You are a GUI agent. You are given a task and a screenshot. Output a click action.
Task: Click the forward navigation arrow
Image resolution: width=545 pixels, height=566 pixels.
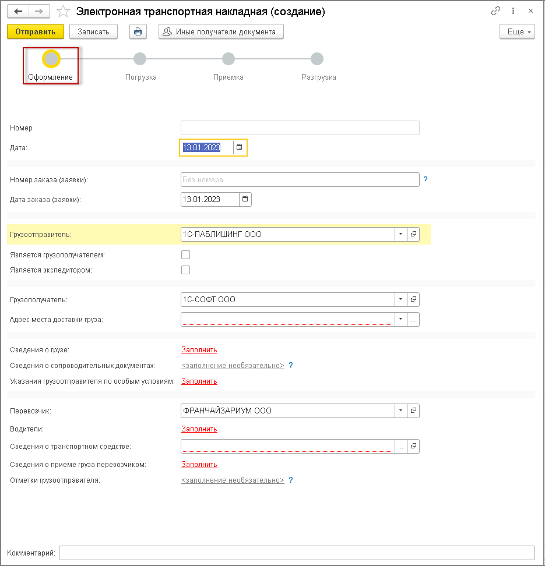pos(38,11)
